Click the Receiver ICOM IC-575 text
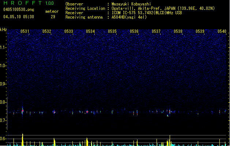The image size is (230, 146). click(147, 13)
